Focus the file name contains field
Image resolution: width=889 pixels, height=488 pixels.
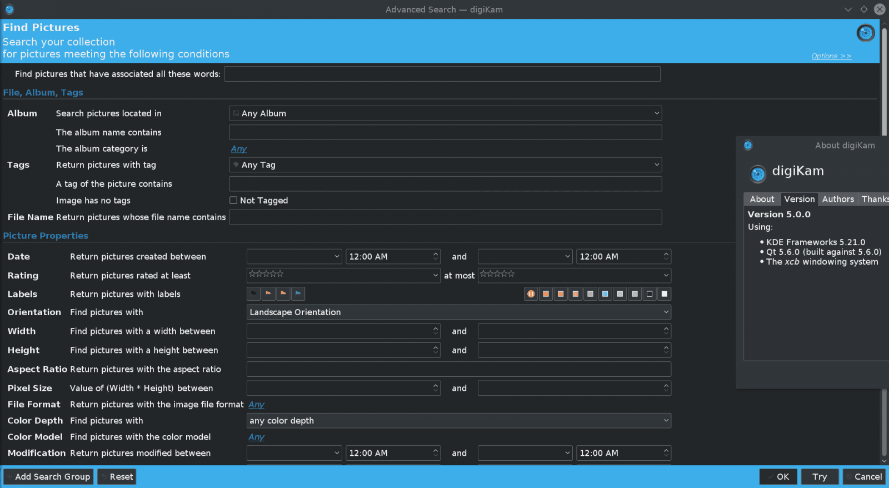click(445, 217)
